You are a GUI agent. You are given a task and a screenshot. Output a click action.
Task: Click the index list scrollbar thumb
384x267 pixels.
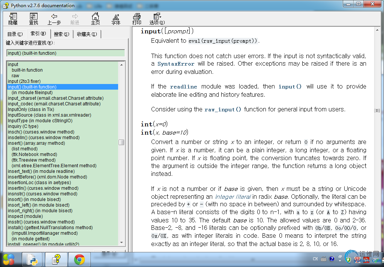pyautogui.click(x=121, y=142)
